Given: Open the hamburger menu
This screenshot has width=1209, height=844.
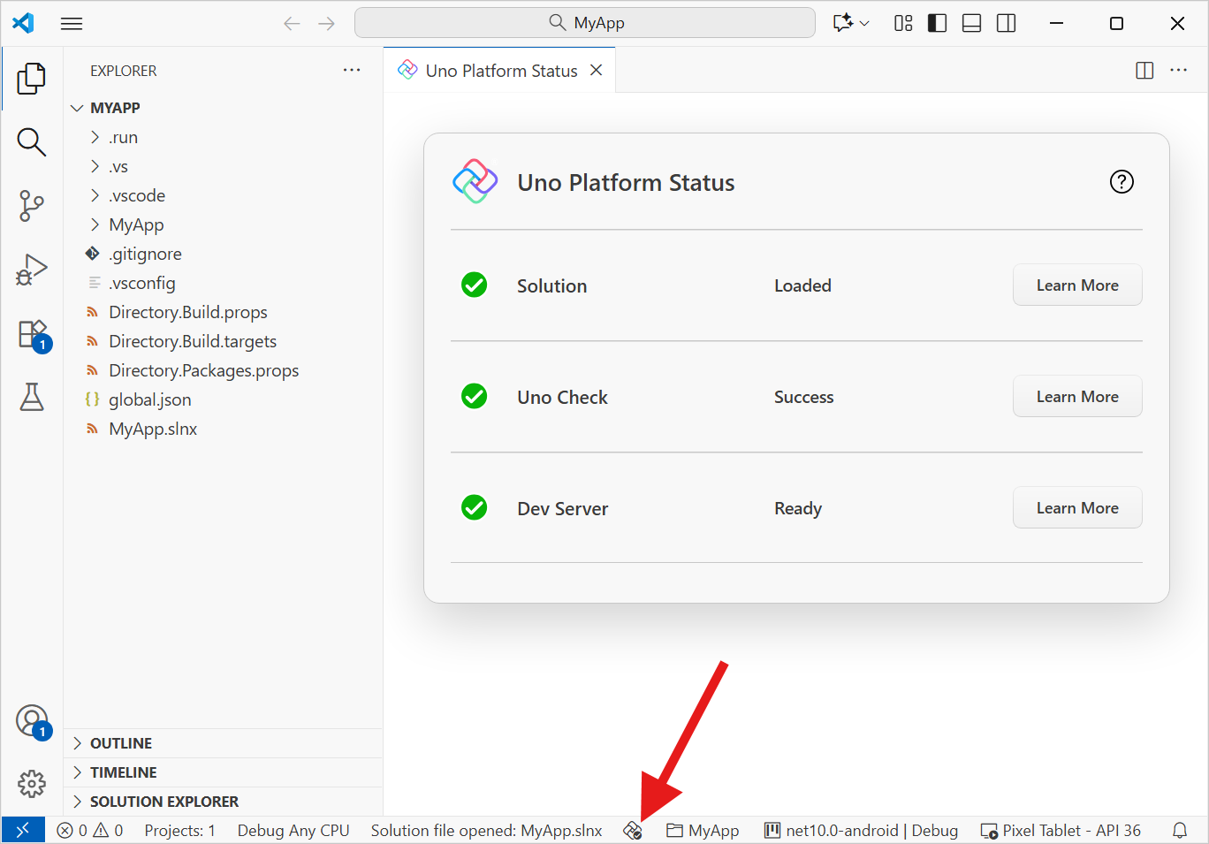Looking at the screenshot, I should point(72,23).
